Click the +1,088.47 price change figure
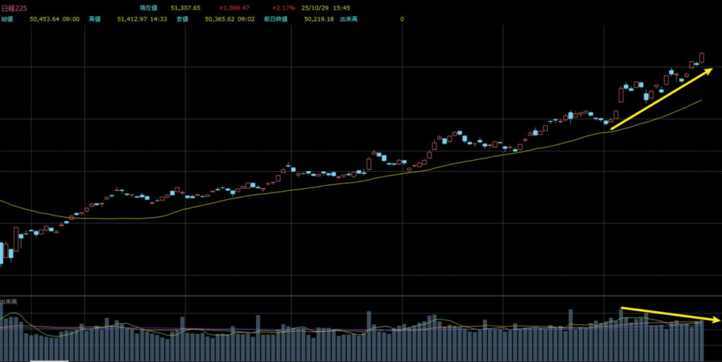 (x=234, y=8)
